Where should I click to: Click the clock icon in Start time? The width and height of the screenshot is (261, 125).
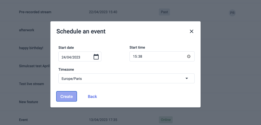(189, 57)
